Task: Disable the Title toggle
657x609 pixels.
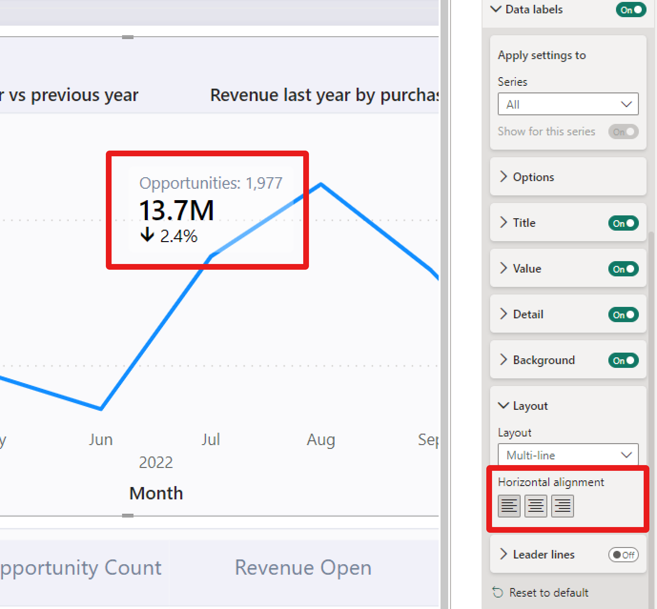Action: pos(623,223)
